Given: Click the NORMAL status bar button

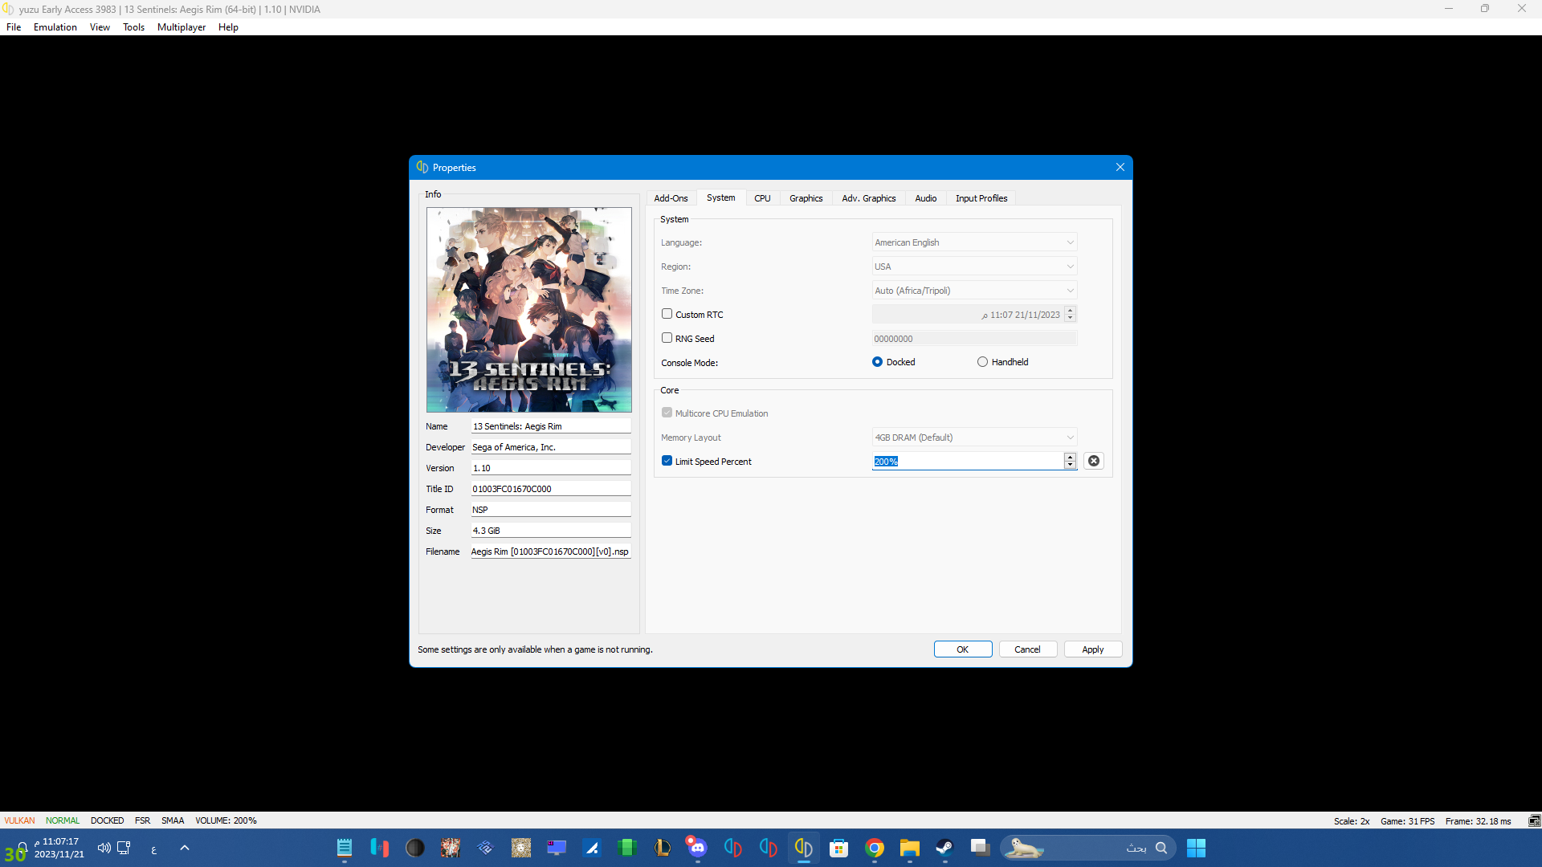Looking at the screenshot, I should [x=63, y=820].
